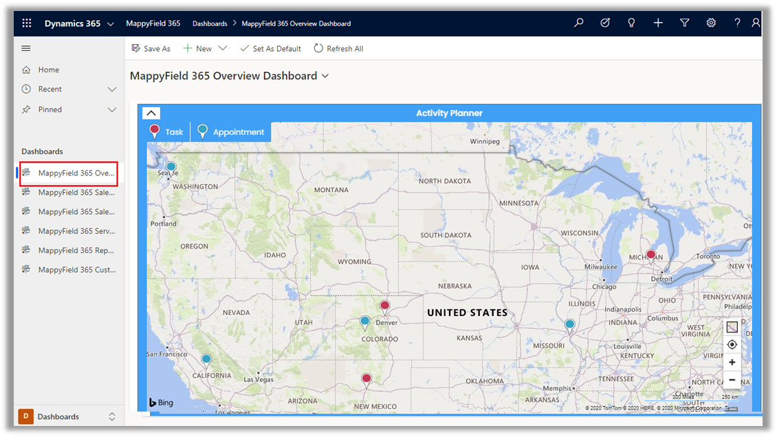Screen dimensions: 777x437
Task: Open advanced find filter icon
Action: (x=685, y=23)
